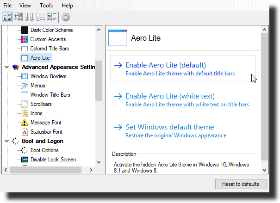280x203 pixels.
Task: Click the Statusbar Font icon
Action: (x=25, y=132)
